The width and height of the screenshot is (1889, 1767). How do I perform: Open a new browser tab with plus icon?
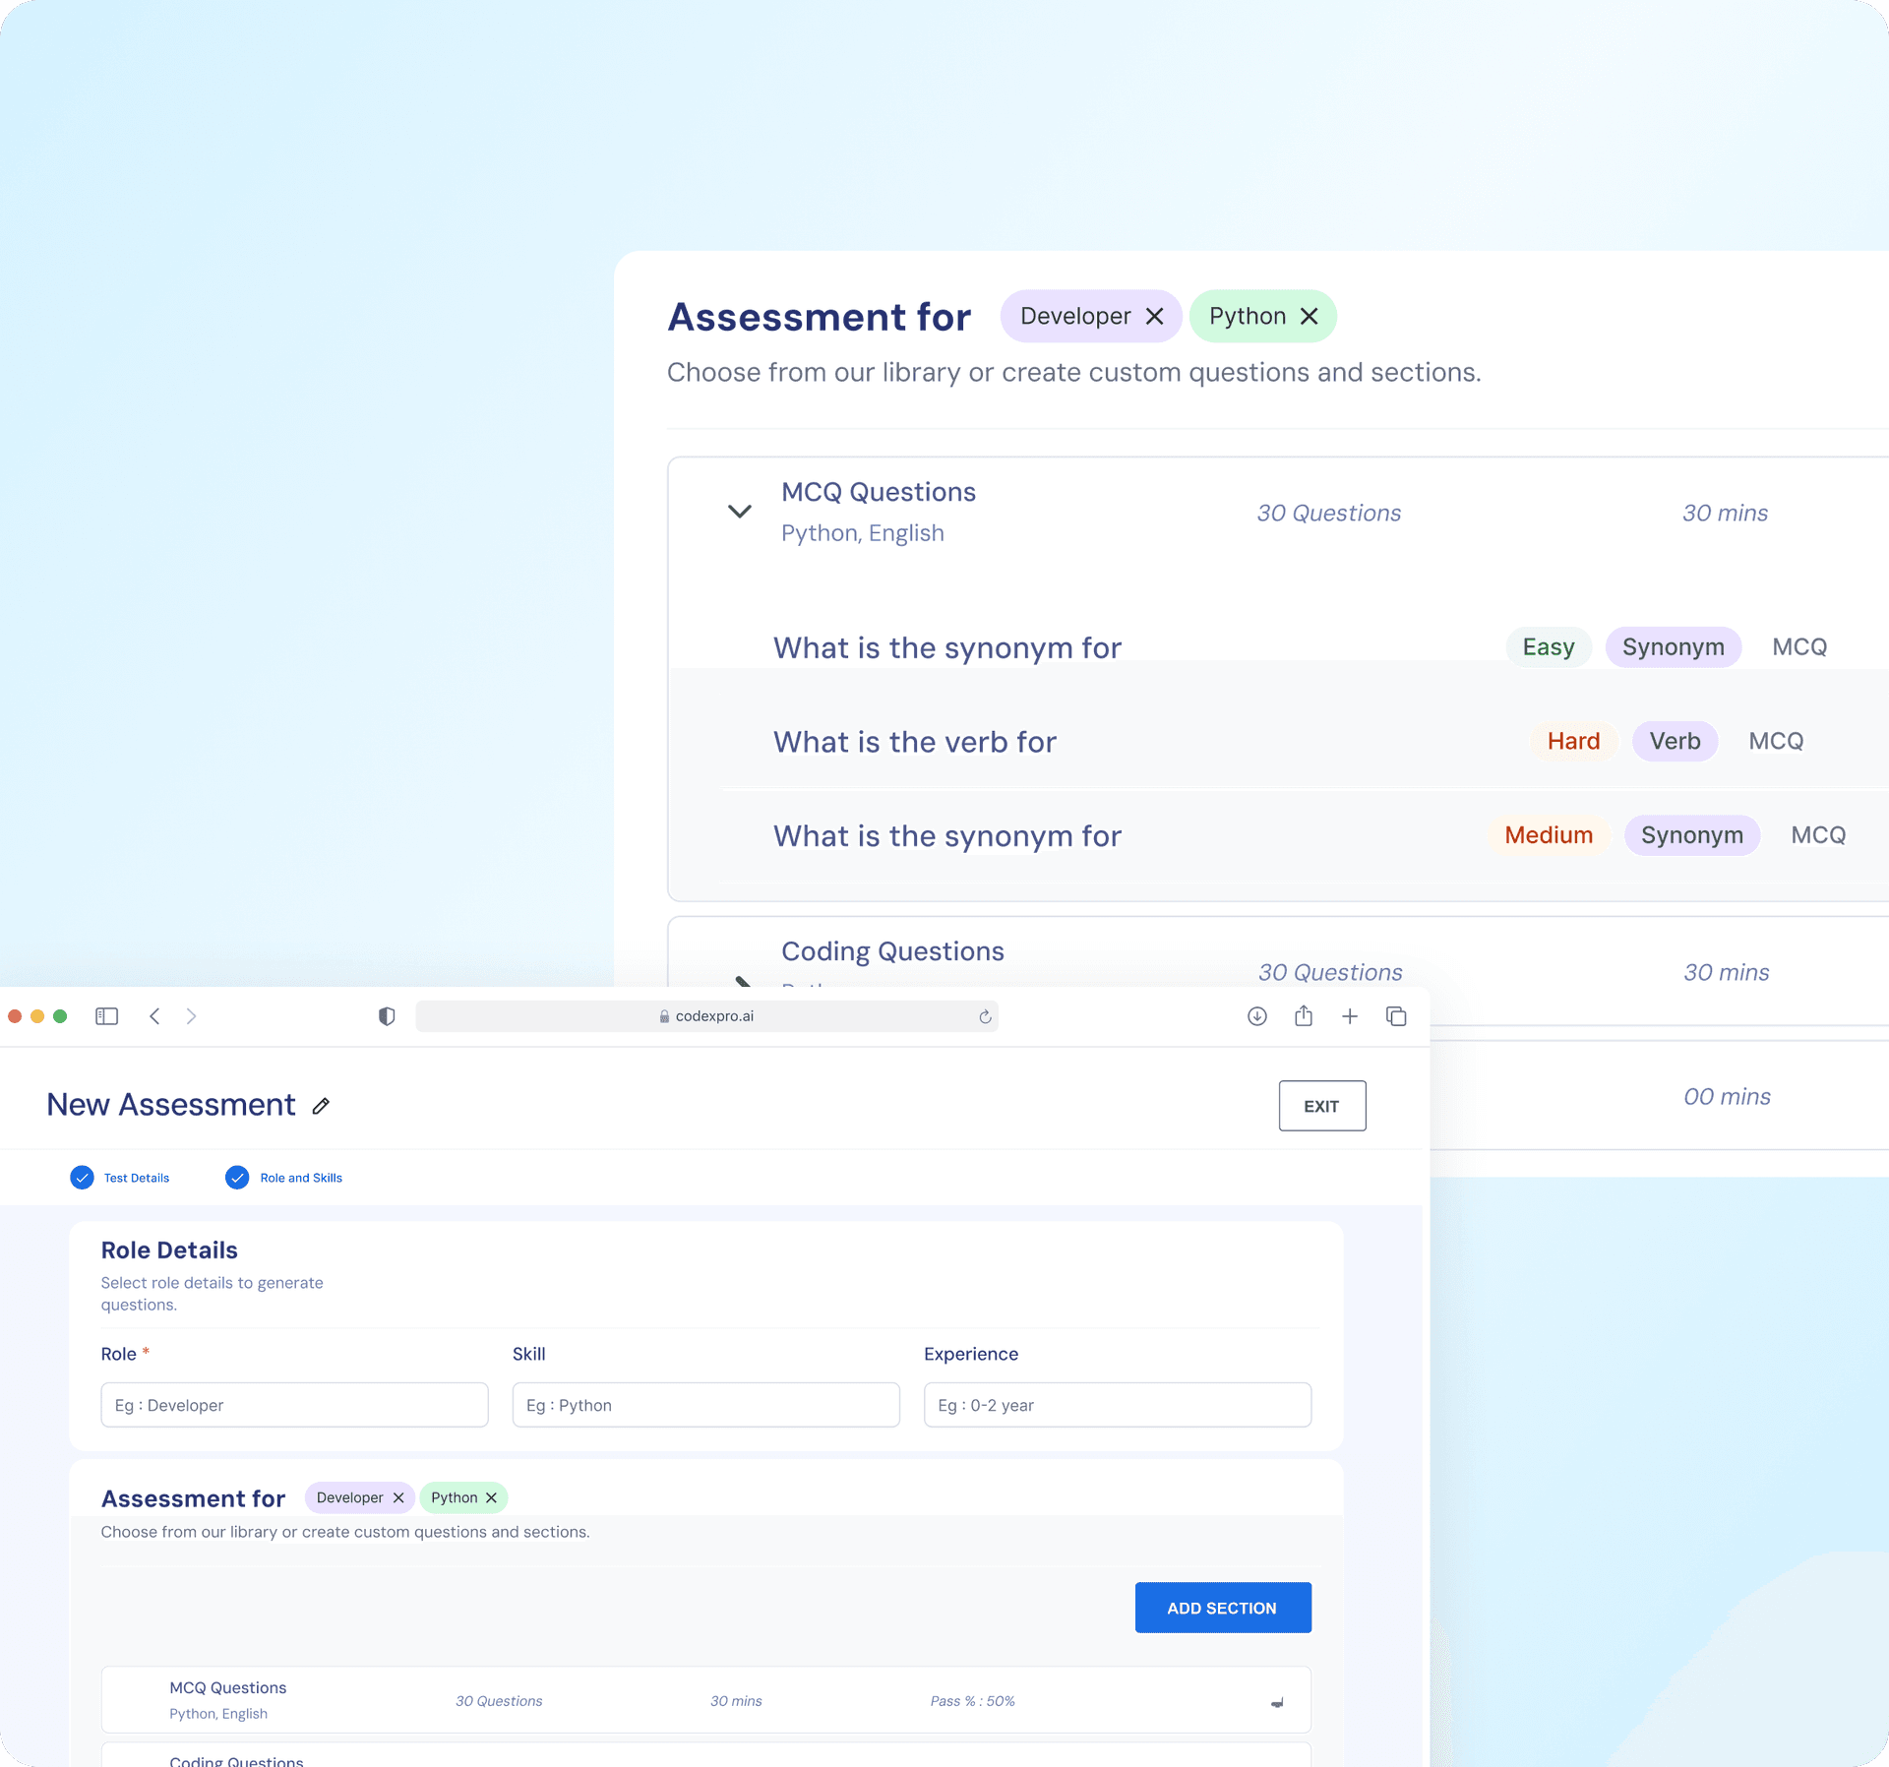click(x=1350, y=1016)
